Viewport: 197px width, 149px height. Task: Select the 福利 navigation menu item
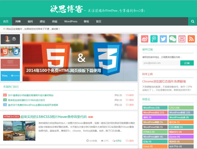coord(30,21)
